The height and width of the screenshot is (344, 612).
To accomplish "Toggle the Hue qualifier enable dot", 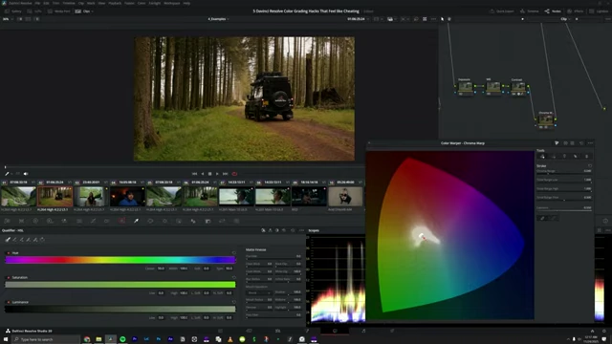I will (x=9, y=253).
